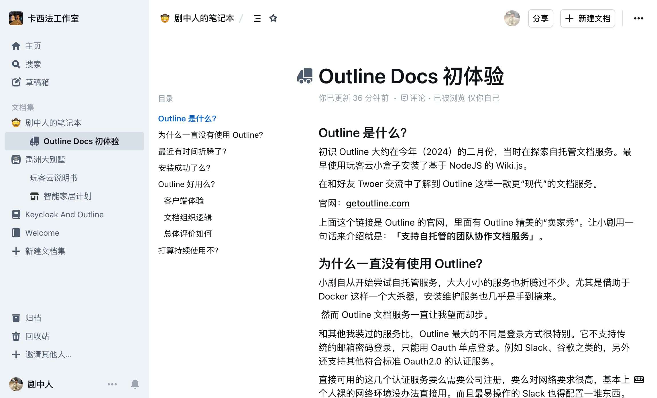Click the Welcome collection icon

[x=16, y=233]
